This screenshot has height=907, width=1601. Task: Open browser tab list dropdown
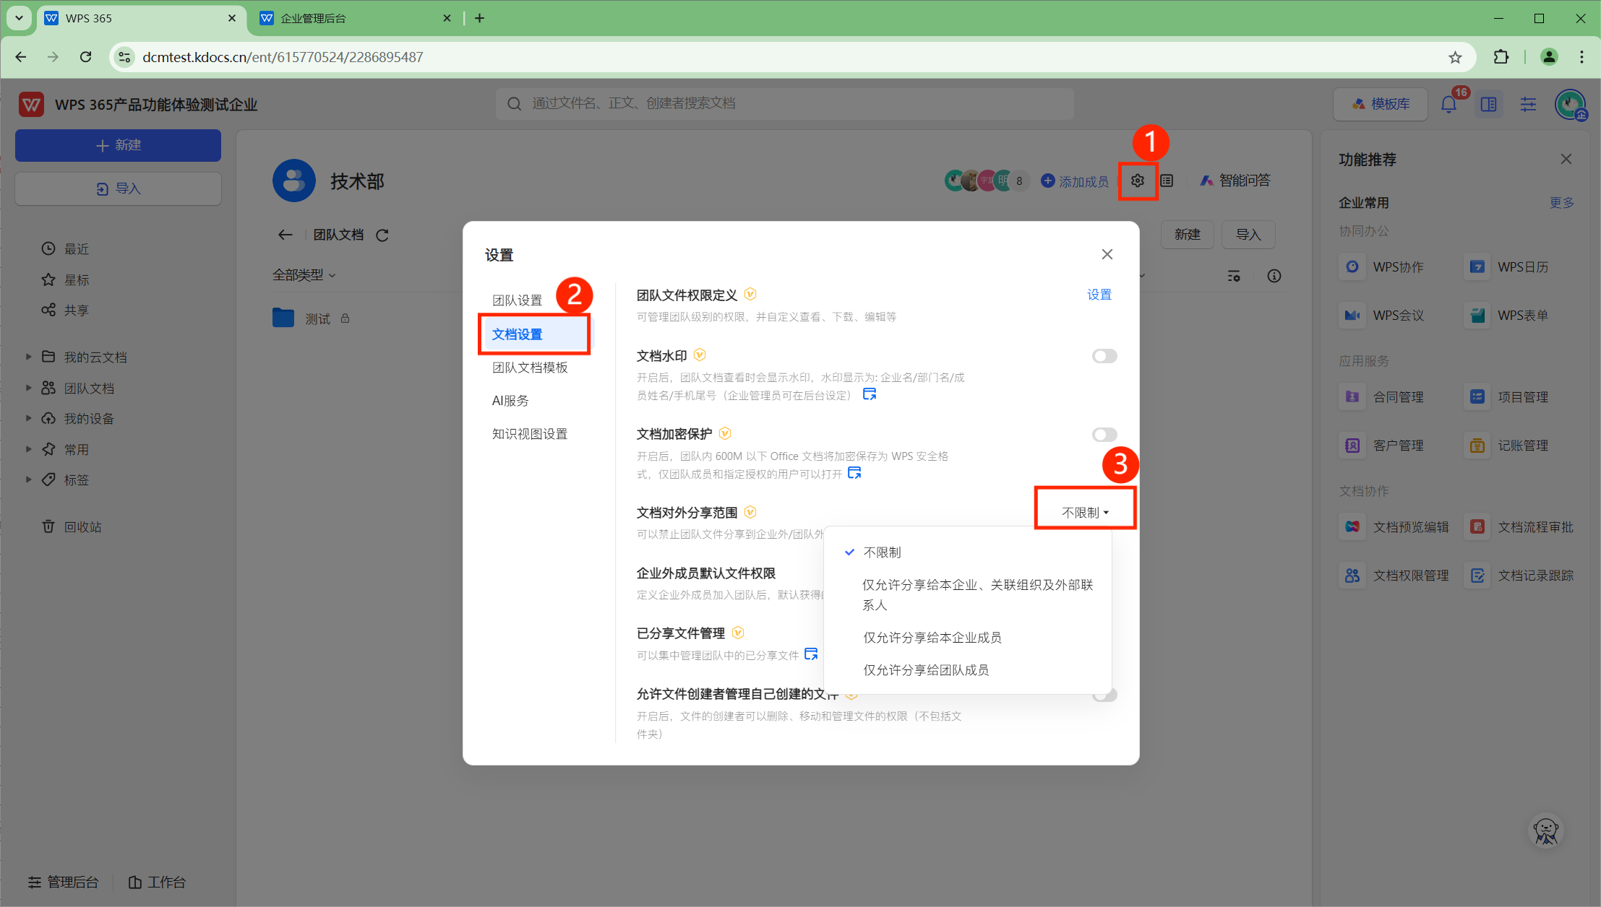[x=19, y=18]
